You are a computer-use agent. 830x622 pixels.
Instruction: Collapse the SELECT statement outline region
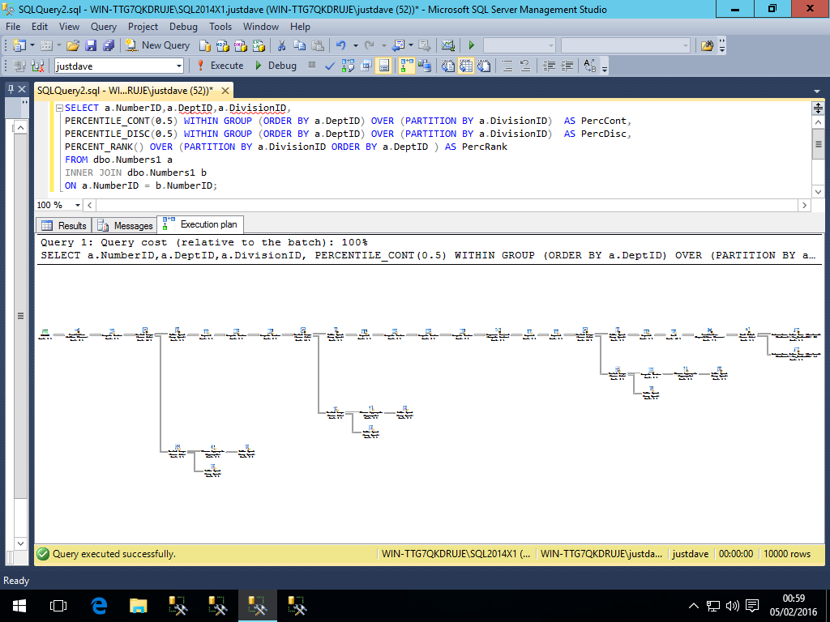click(x=58, y=108)
